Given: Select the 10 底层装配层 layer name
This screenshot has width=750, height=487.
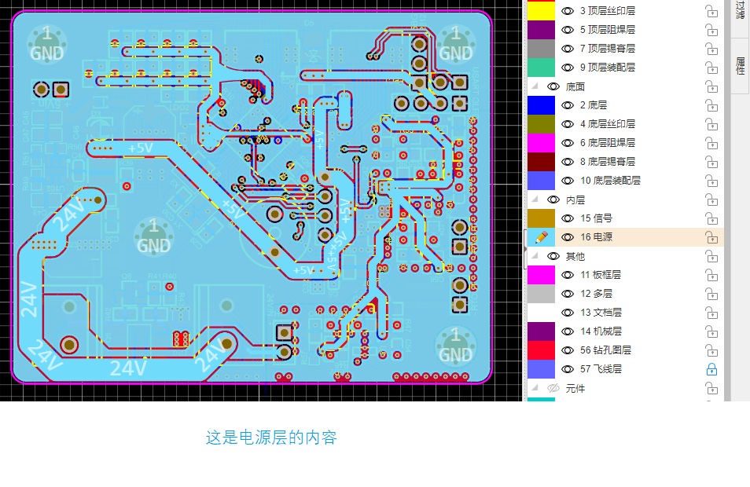Looking at the screenshot, I should 610,181.
